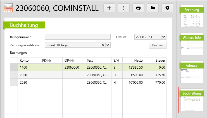Click the invoice envelope icon beside title
This screenshot has width=207, height=118.
coord(8,8)
